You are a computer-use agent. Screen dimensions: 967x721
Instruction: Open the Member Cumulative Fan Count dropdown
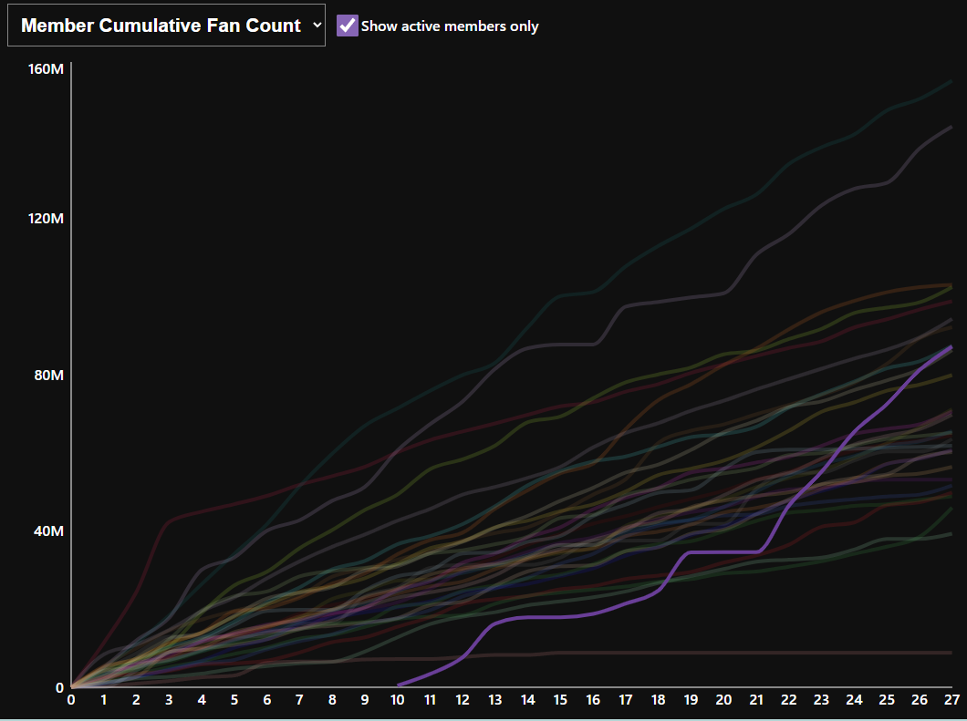166,26
